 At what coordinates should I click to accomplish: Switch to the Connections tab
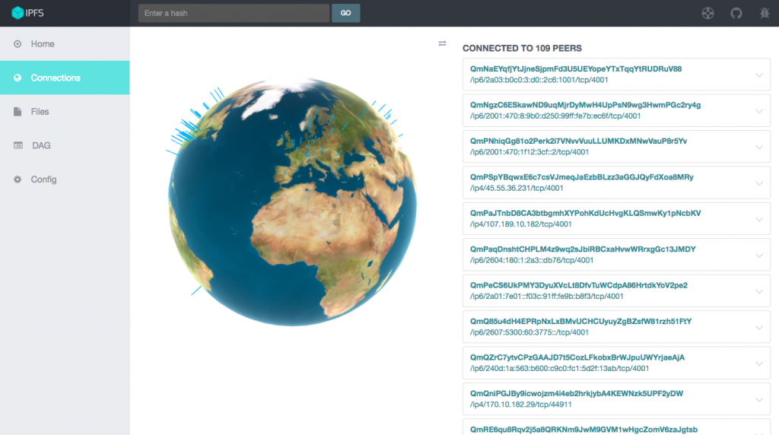click(x=56, y=78)
